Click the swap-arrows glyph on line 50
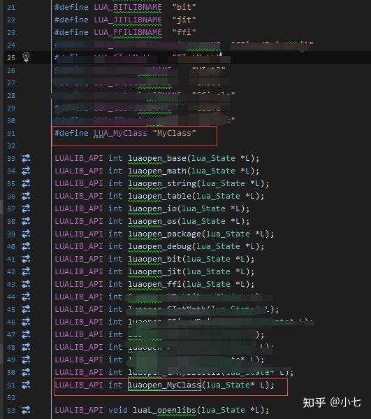The image size is (371, 419). point(26,372)
